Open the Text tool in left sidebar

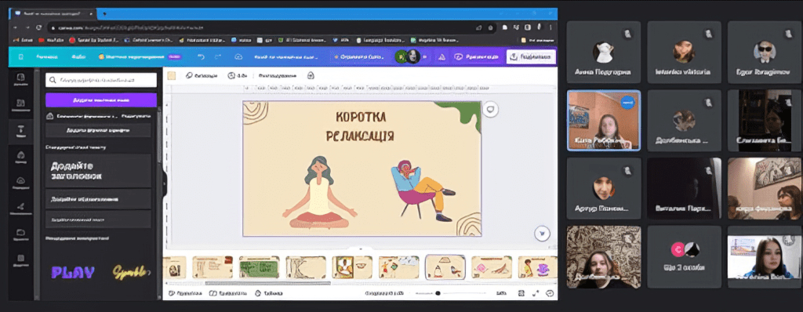click(21, 129)
